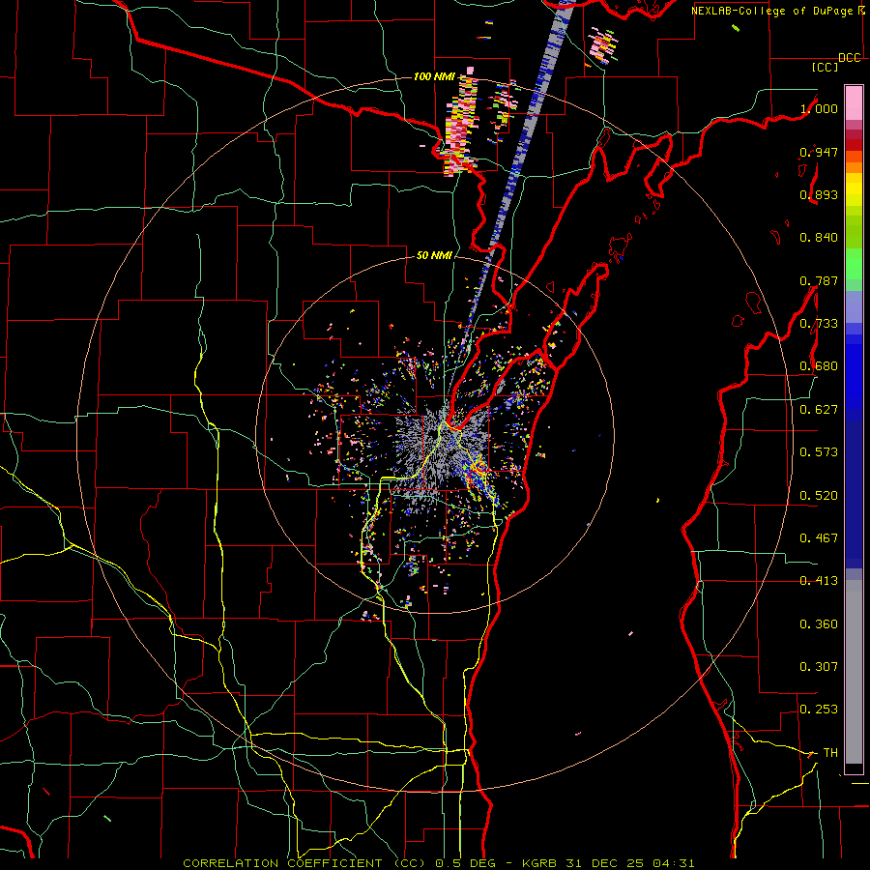Click the 0.253 color scale label
The width and height of the screenshot is (870, 870).
coord(819,710)
